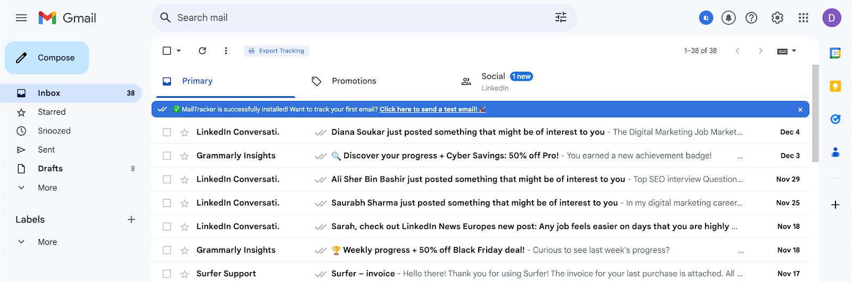Open the Snoozed folder

[x=71, y=131]
